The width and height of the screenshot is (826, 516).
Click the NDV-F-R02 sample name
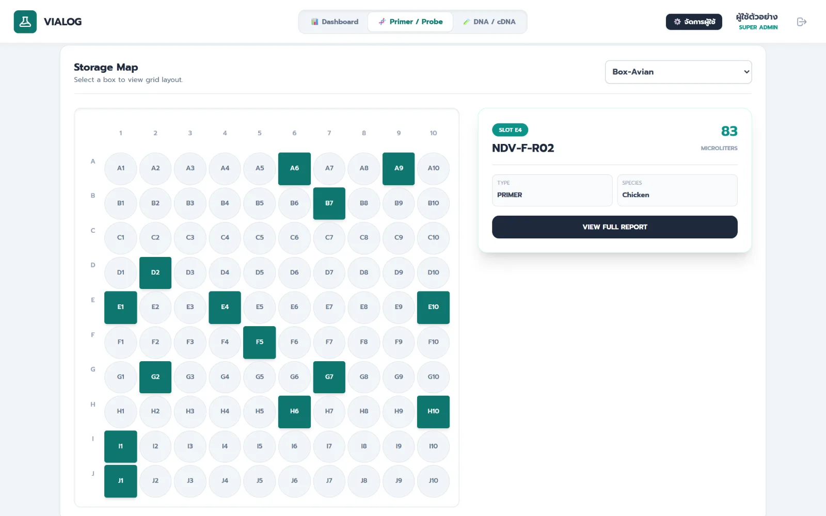[523, 148]
